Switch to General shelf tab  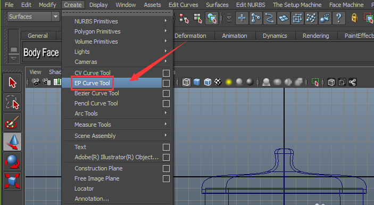point(38,36)
